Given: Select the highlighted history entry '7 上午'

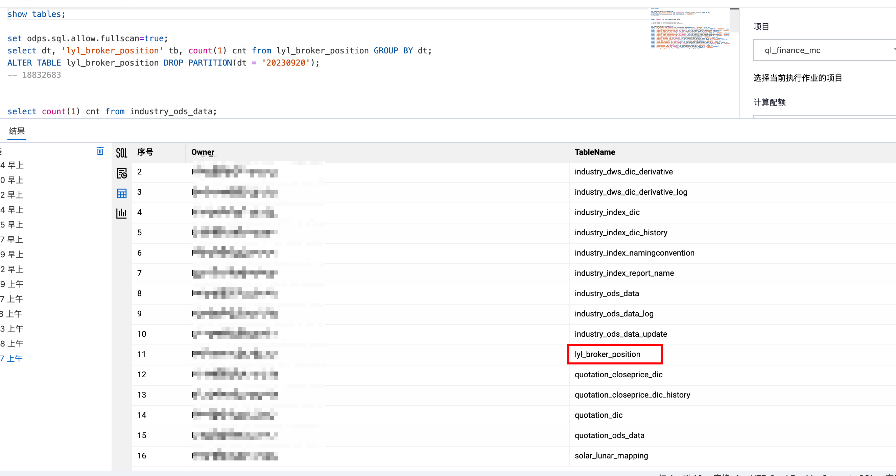Looking at the screenshot, I should (11, 358).
